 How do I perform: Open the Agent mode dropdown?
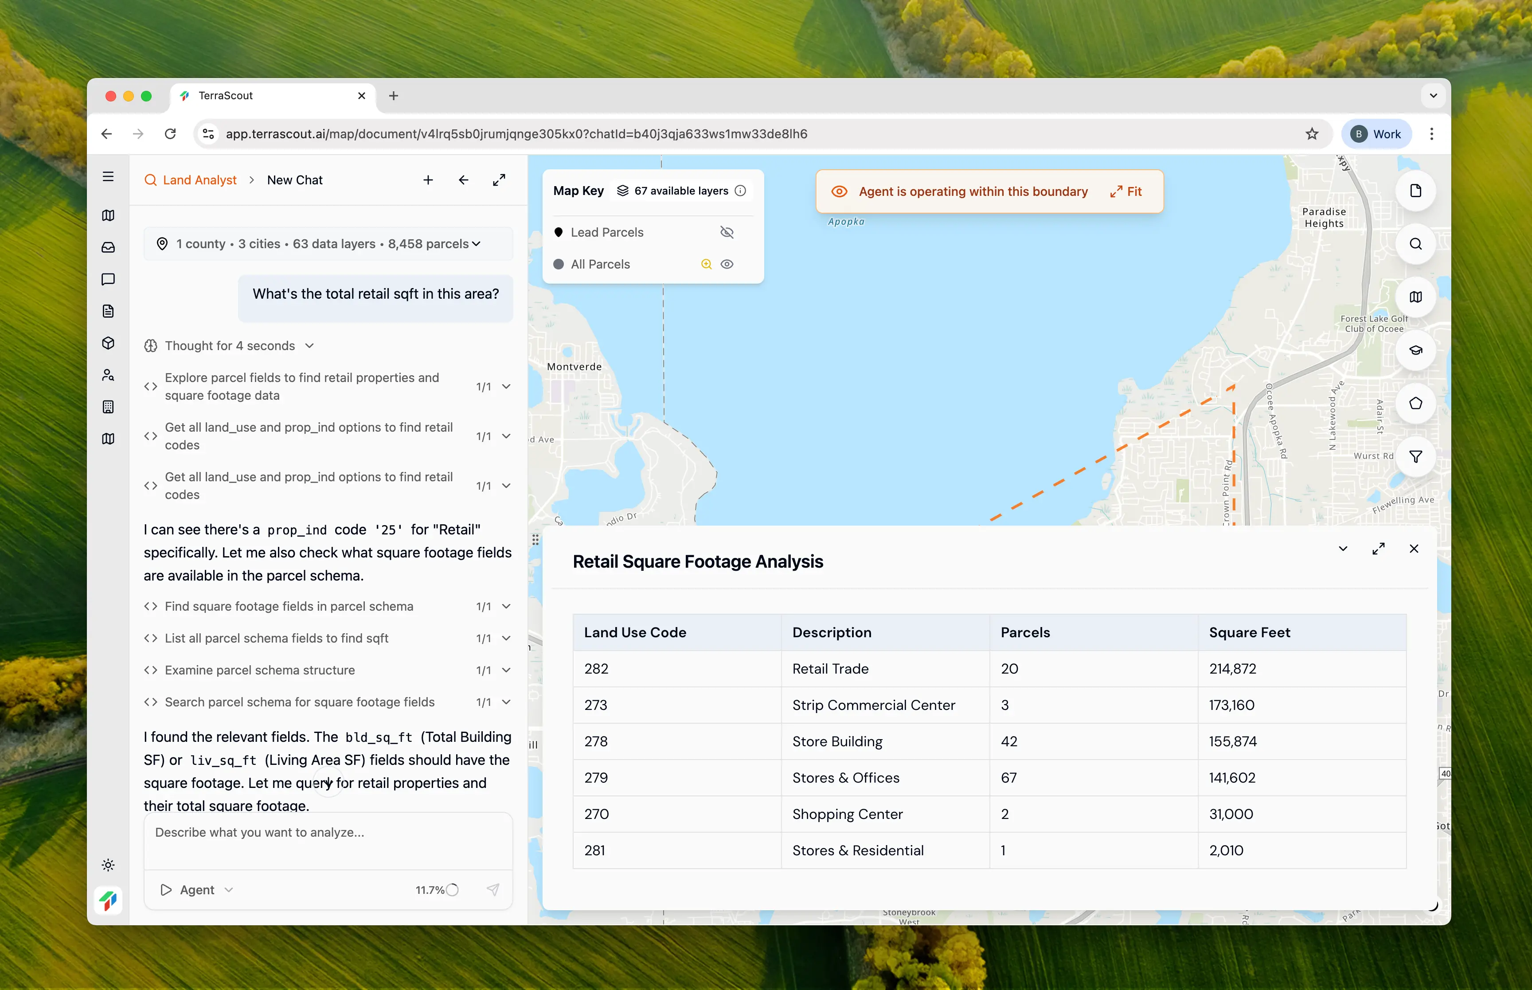[197, 890]
